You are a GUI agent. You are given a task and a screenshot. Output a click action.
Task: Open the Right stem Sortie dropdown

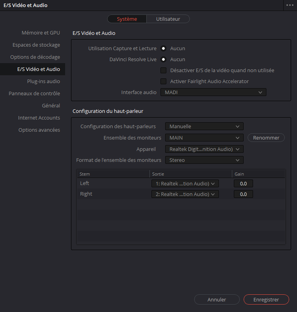(185, 194)
